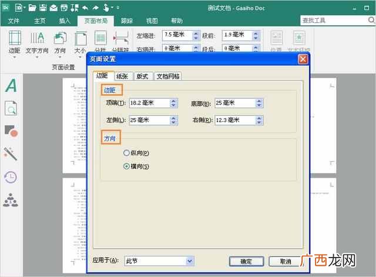This screenshot has height=277, width=376.
Task: Select the 页面布局 ribbon tab
Action: (x=96, y=21)
